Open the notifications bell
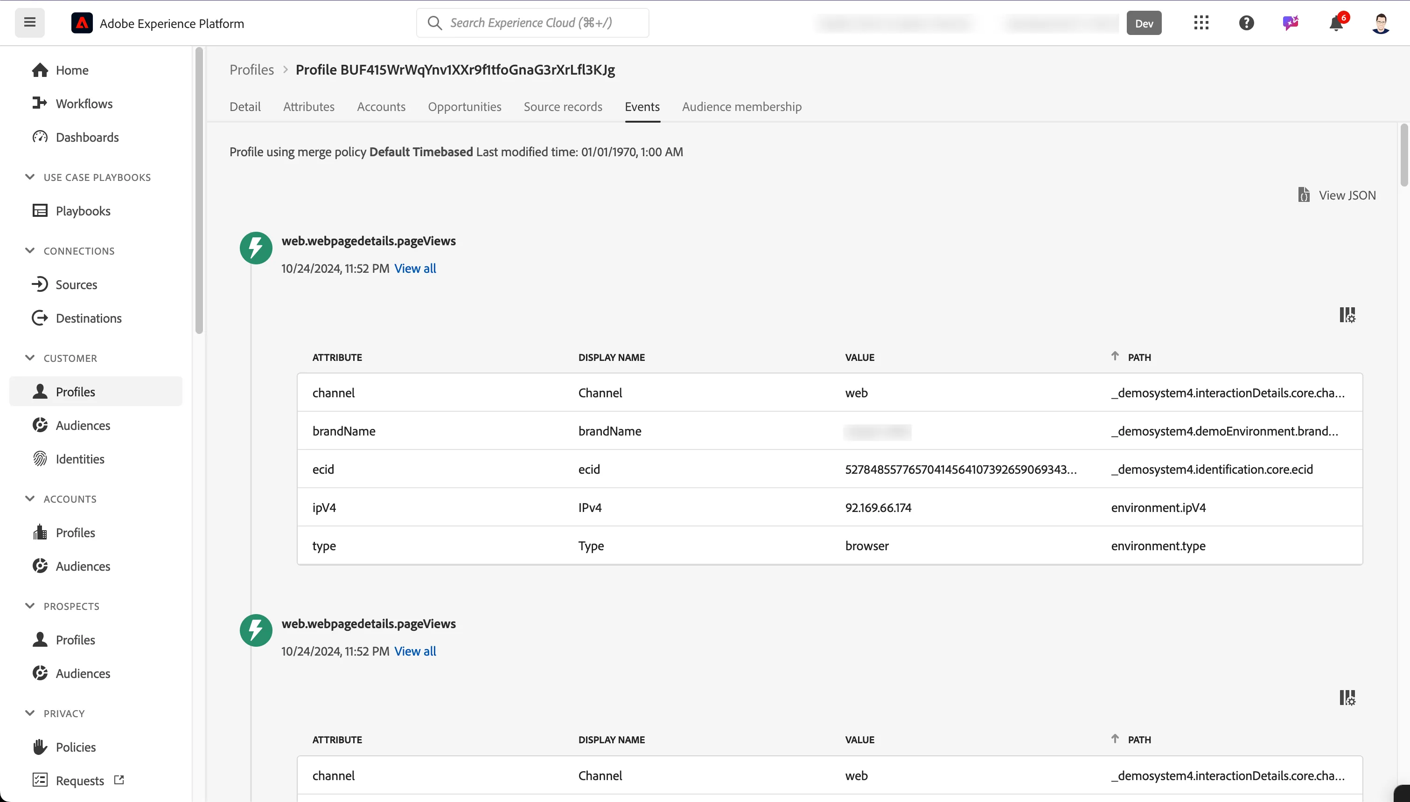 coord(1337,22)
